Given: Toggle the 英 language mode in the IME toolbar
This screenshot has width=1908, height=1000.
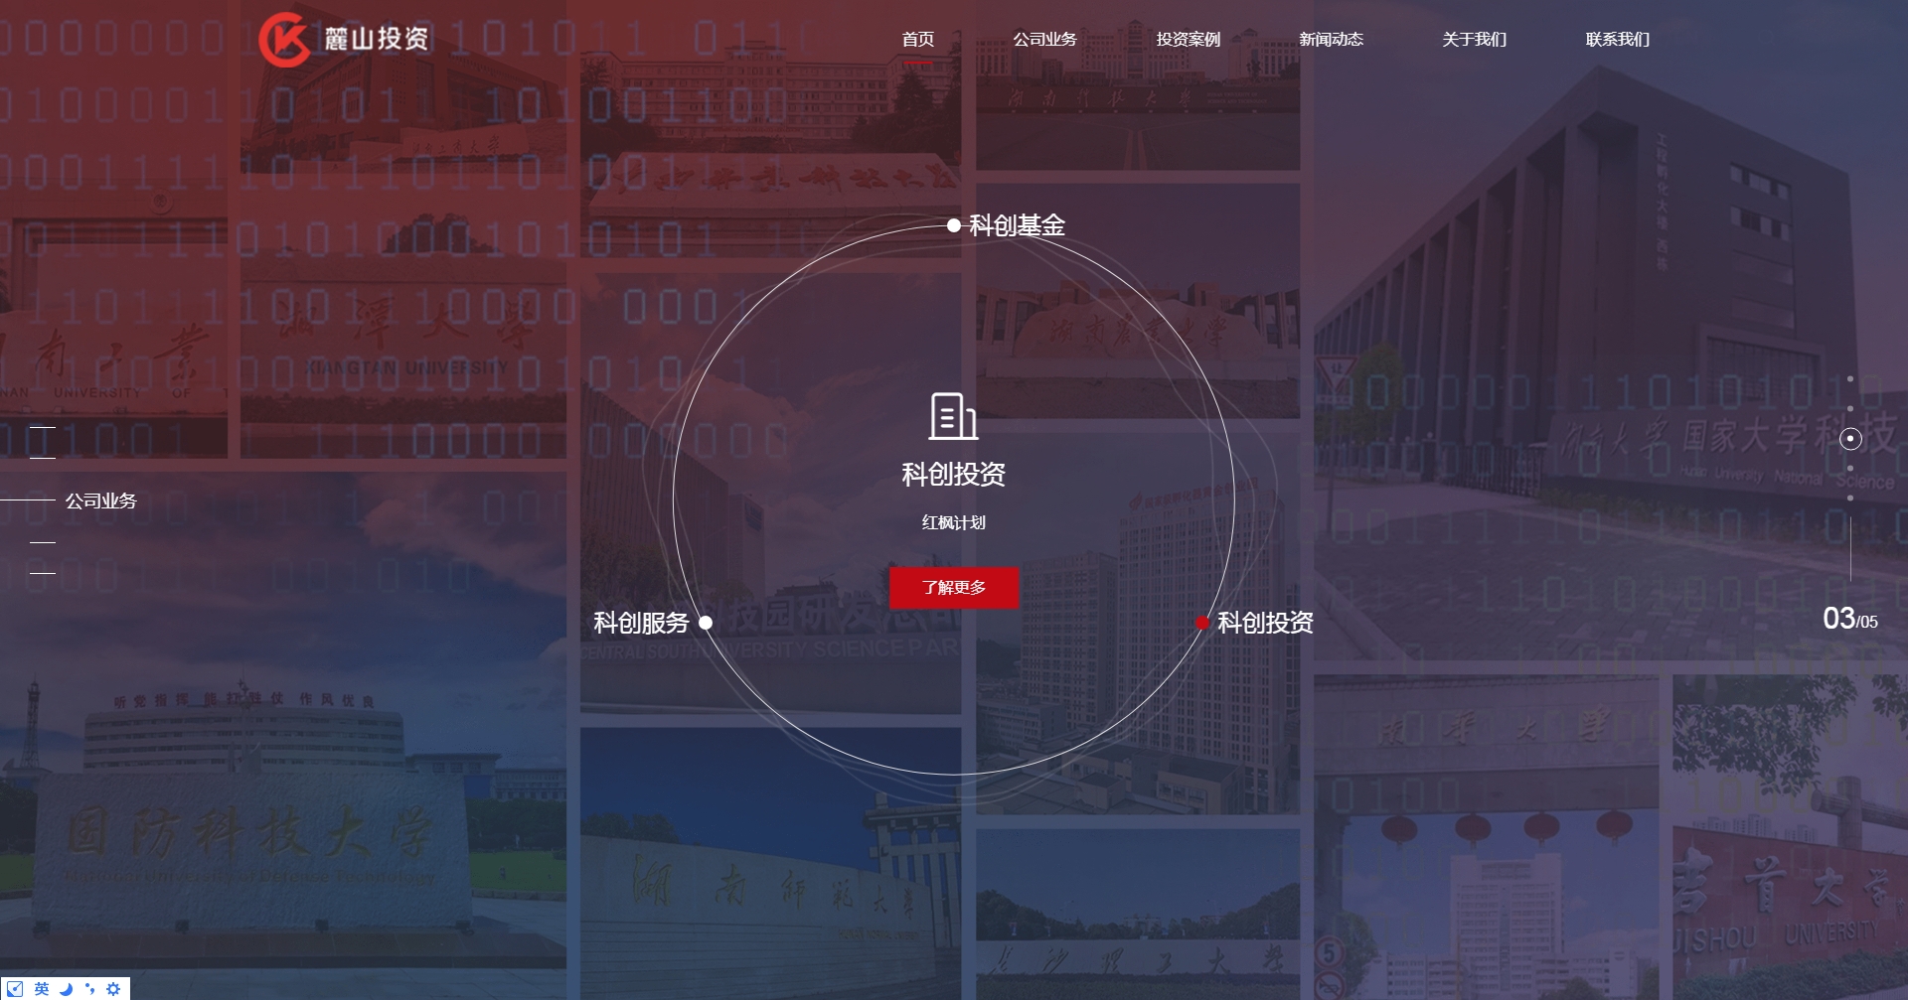Looking at the screenshot, I should pyautogui.click(x=42, y=989).
